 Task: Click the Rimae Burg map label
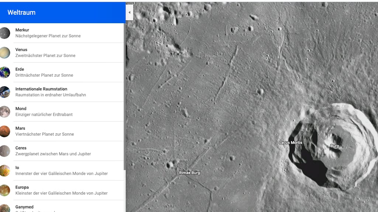click(x=189, y=173)
